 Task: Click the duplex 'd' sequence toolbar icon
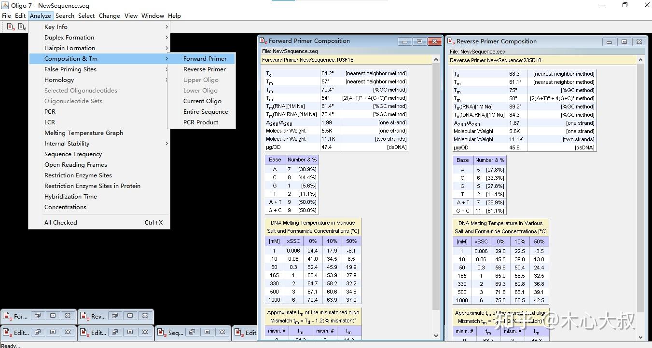coord(22,27)
